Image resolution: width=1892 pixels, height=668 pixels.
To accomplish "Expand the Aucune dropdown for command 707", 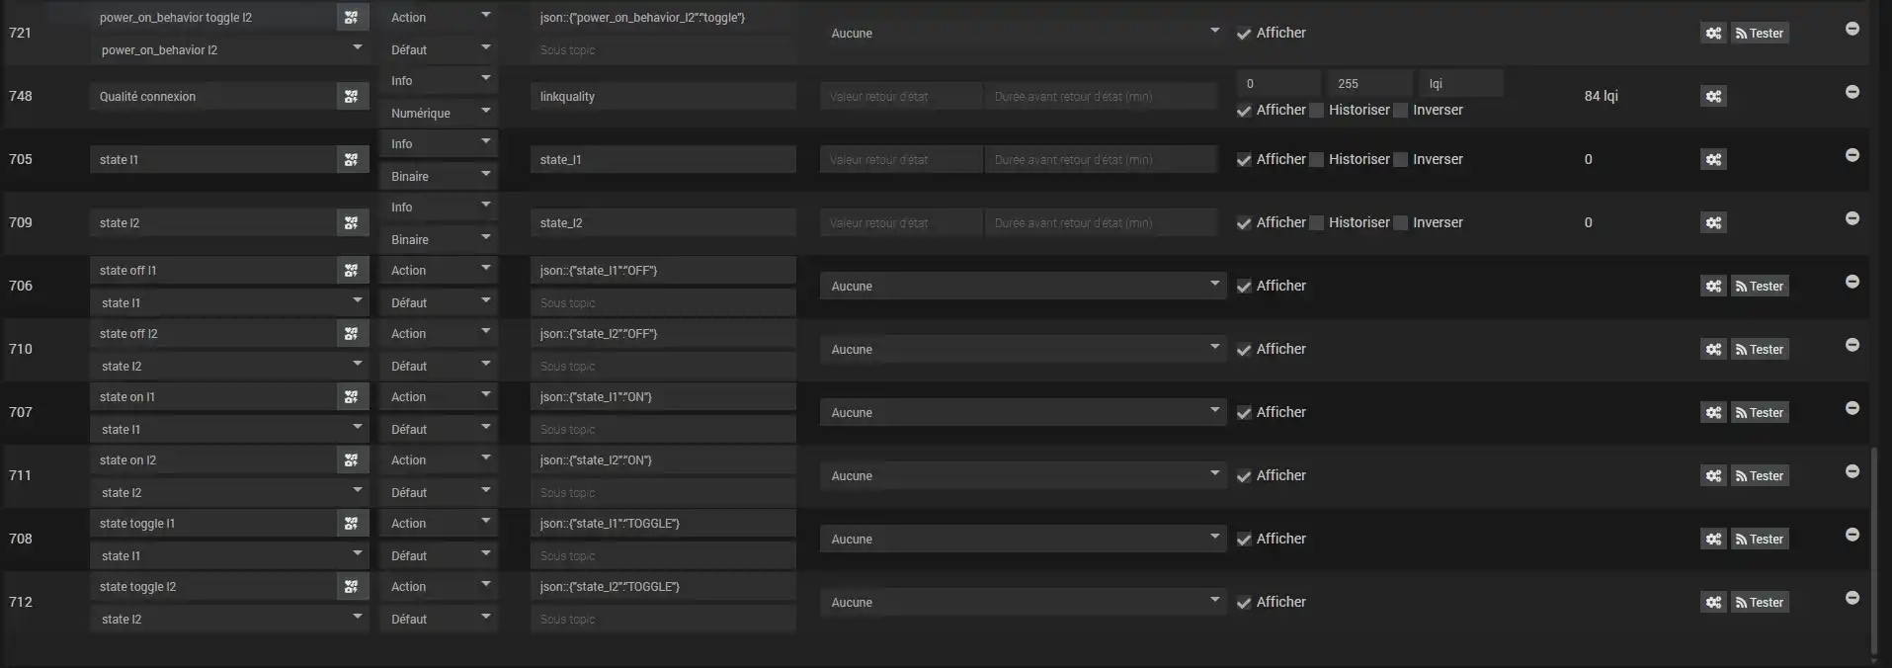I will pos(1023,413).
